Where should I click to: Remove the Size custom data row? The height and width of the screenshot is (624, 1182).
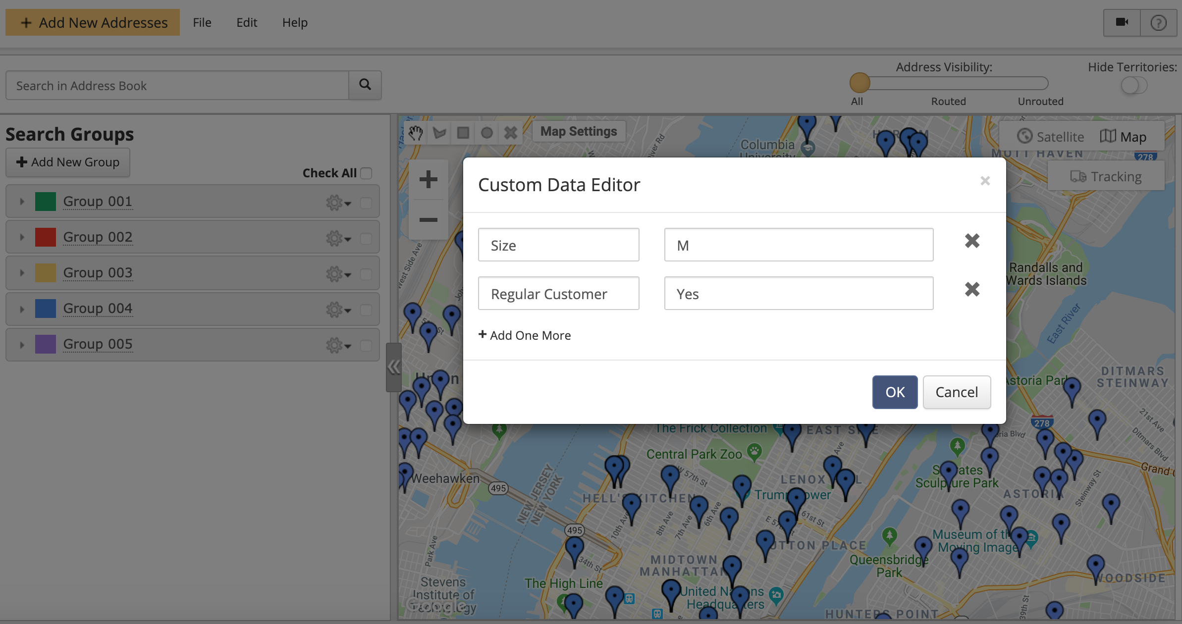[x=972, y=241]
